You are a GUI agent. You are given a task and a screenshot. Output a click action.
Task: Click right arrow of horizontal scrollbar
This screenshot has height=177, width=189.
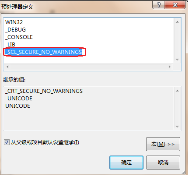169,67
